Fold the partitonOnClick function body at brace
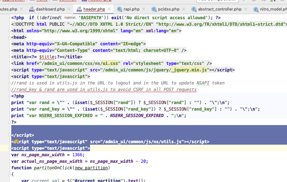Viewport: 287px width, 182px height. [9, 174]
